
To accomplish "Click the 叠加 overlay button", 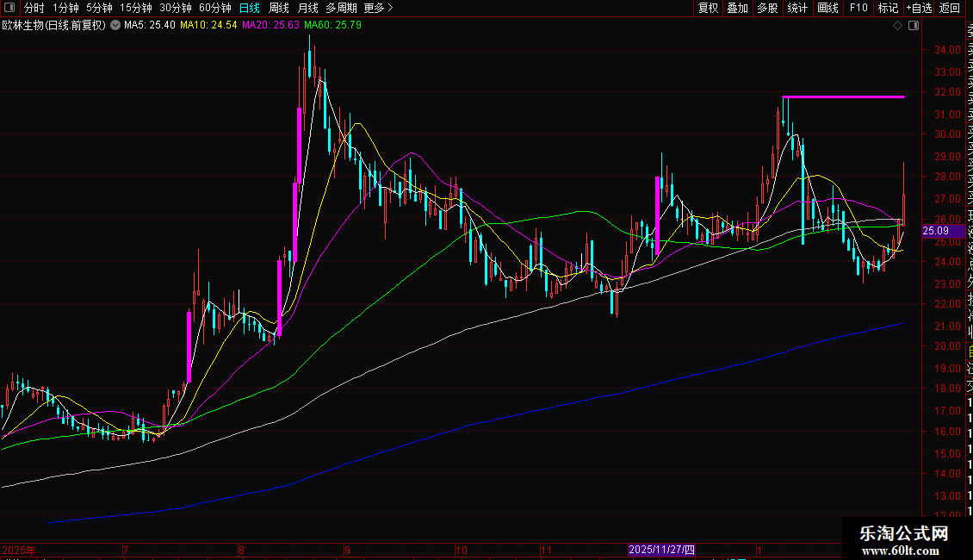I will tap(738, 8).
